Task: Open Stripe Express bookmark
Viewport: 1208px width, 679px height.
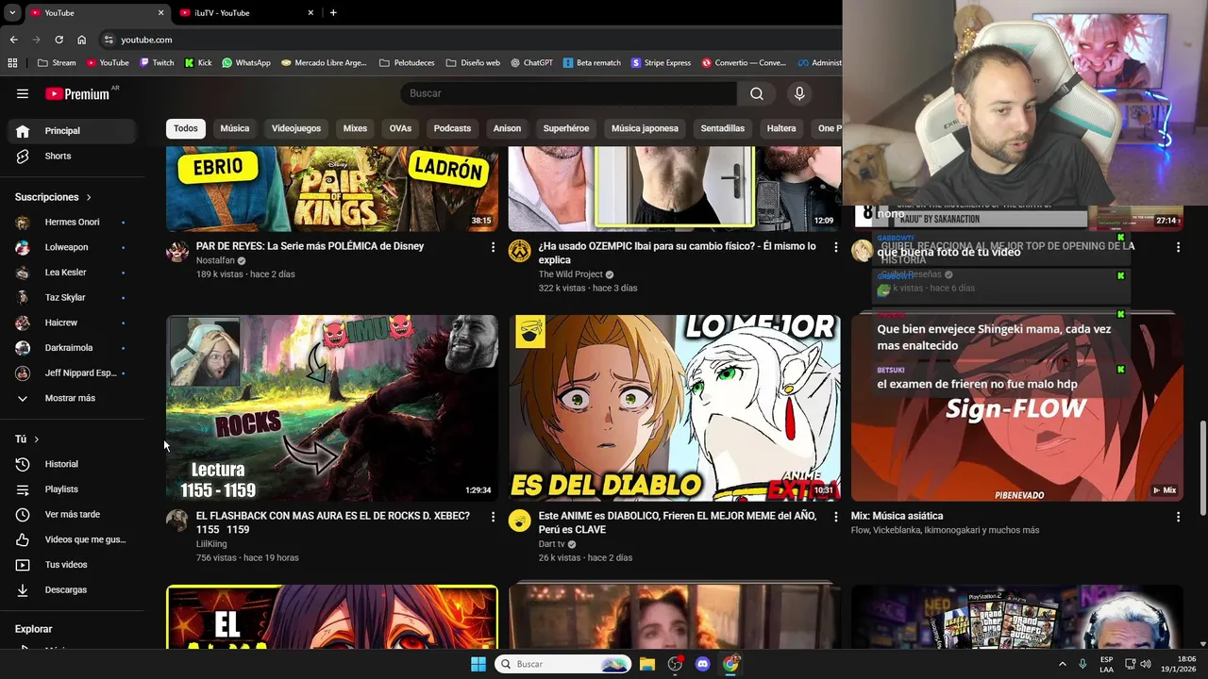Action: [662, 63]
